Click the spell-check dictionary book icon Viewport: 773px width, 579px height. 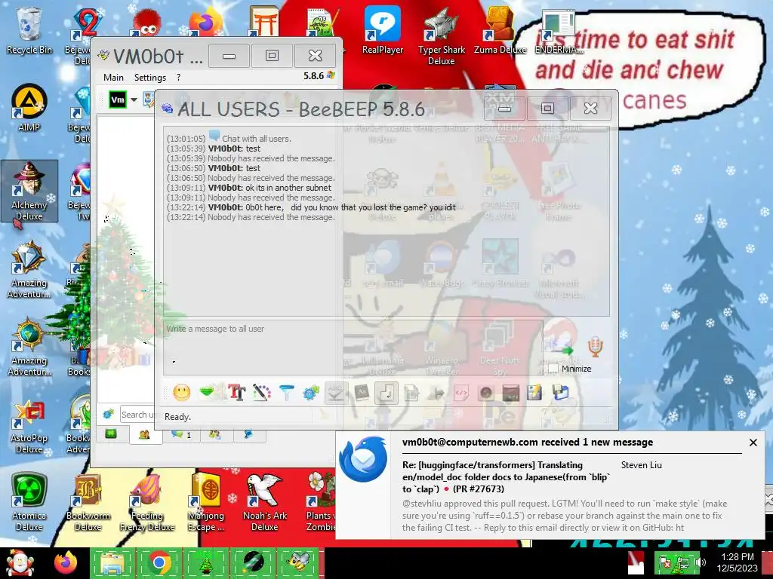(x=362, y=393)
